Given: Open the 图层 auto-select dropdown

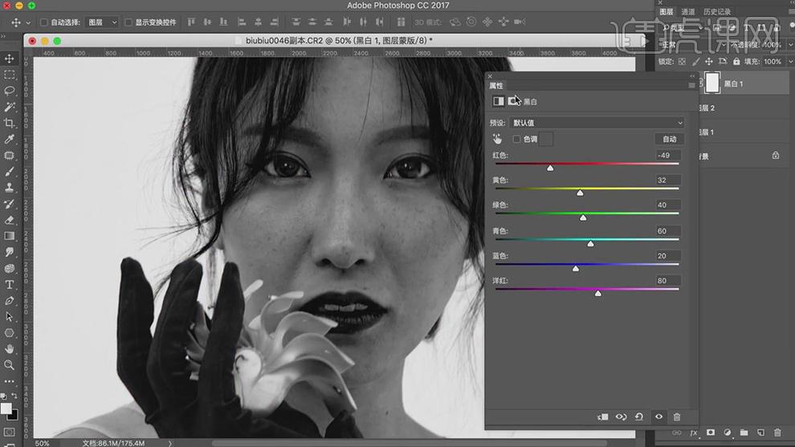Looking at the screenshot, I should [102, 22].
